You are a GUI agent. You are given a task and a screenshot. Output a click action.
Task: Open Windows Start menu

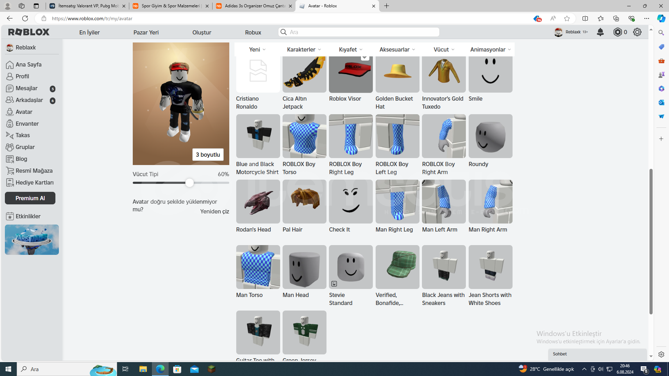point(8,369)
